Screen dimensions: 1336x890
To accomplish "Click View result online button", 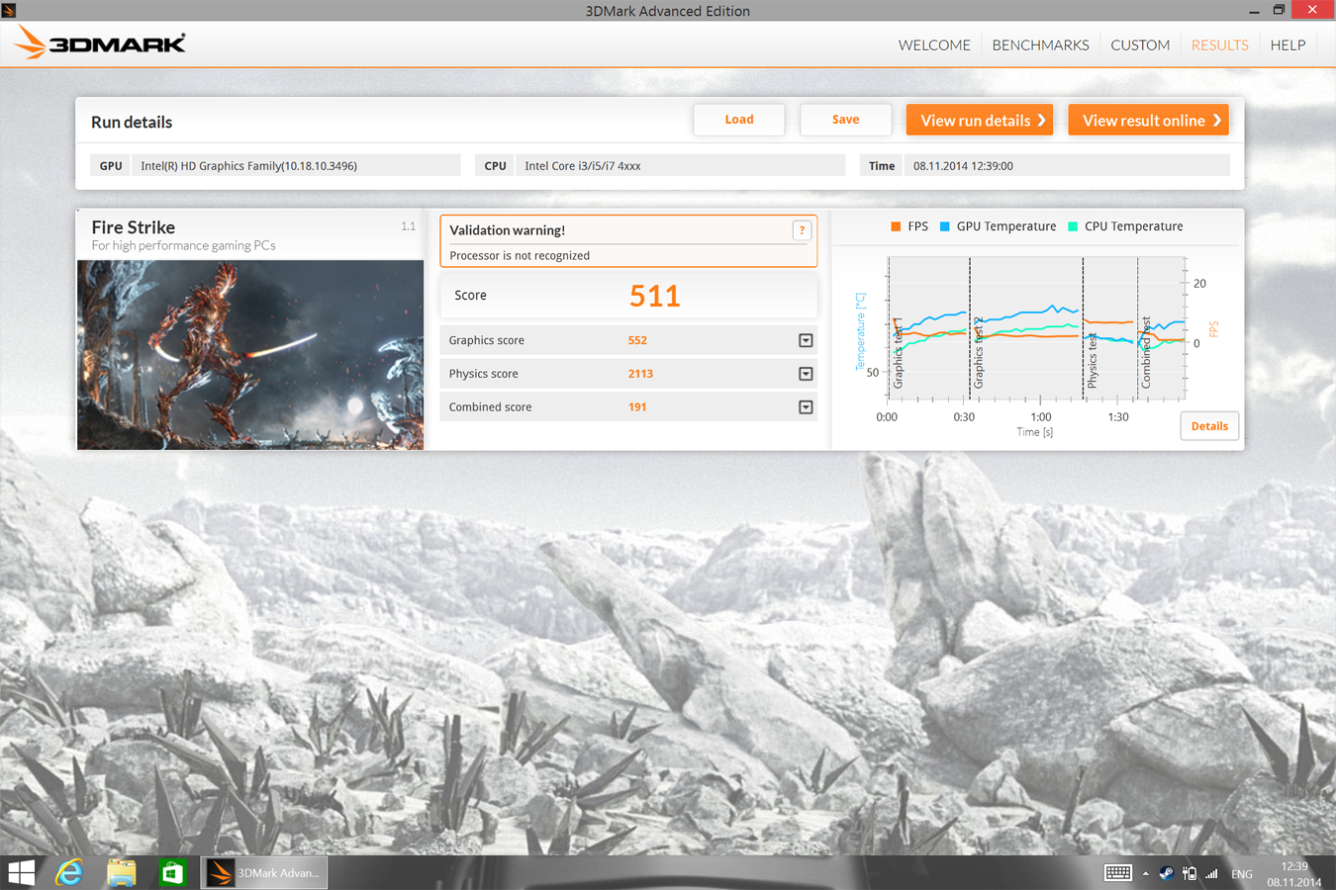I will (1149, 120).
